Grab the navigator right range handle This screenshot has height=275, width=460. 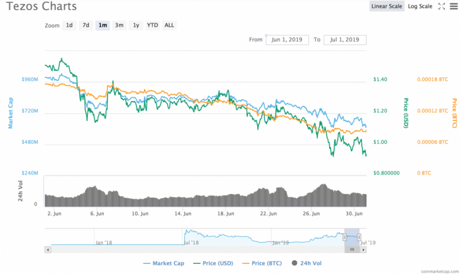[359, 237]
